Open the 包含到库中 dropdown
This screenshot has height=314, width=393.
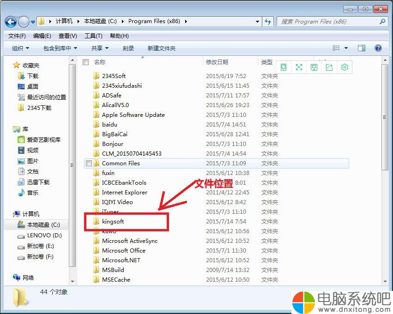click(x=60, y=48)
